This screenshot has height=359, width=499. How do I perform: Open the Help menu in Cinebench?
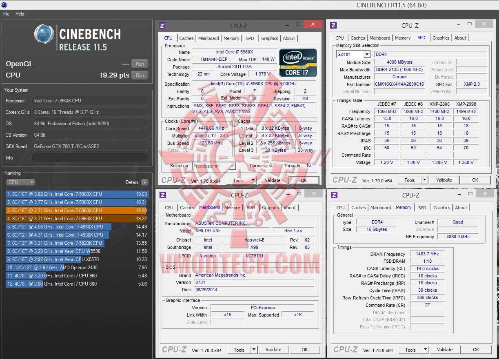tap(20, 13)
